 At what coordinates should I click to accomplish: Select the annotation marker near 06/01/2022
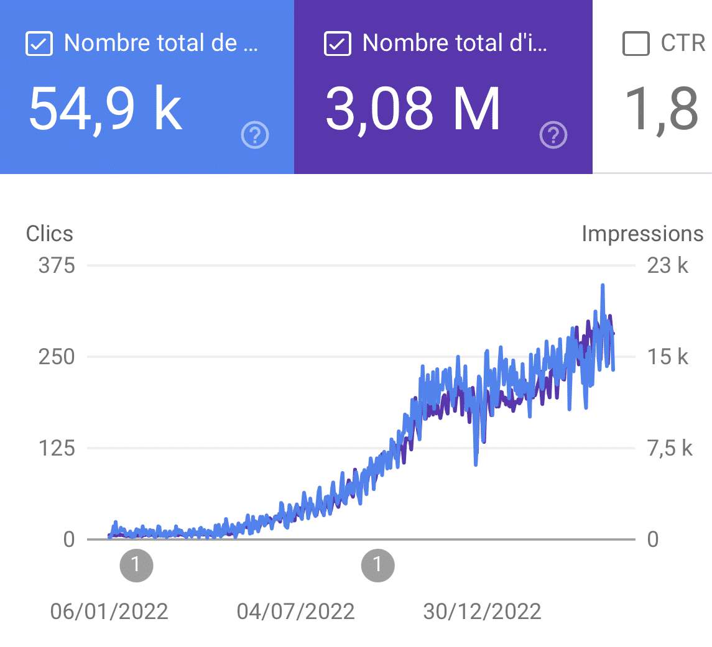tap(136, 566)
